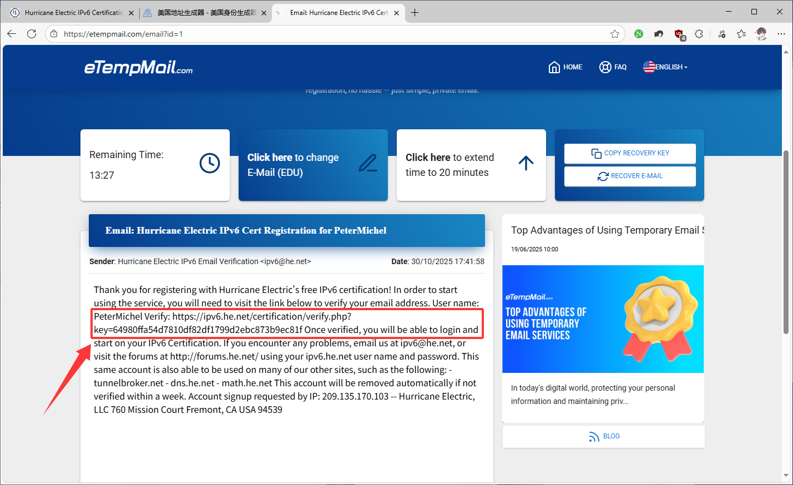Screen dimensions: 793x485
Task: Open browser Settings and more menu
Action: click(x=781, y=34)
